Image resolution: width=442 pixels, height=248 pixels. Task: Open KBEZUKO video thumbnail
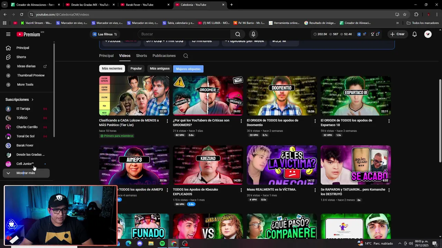point(208,165)
